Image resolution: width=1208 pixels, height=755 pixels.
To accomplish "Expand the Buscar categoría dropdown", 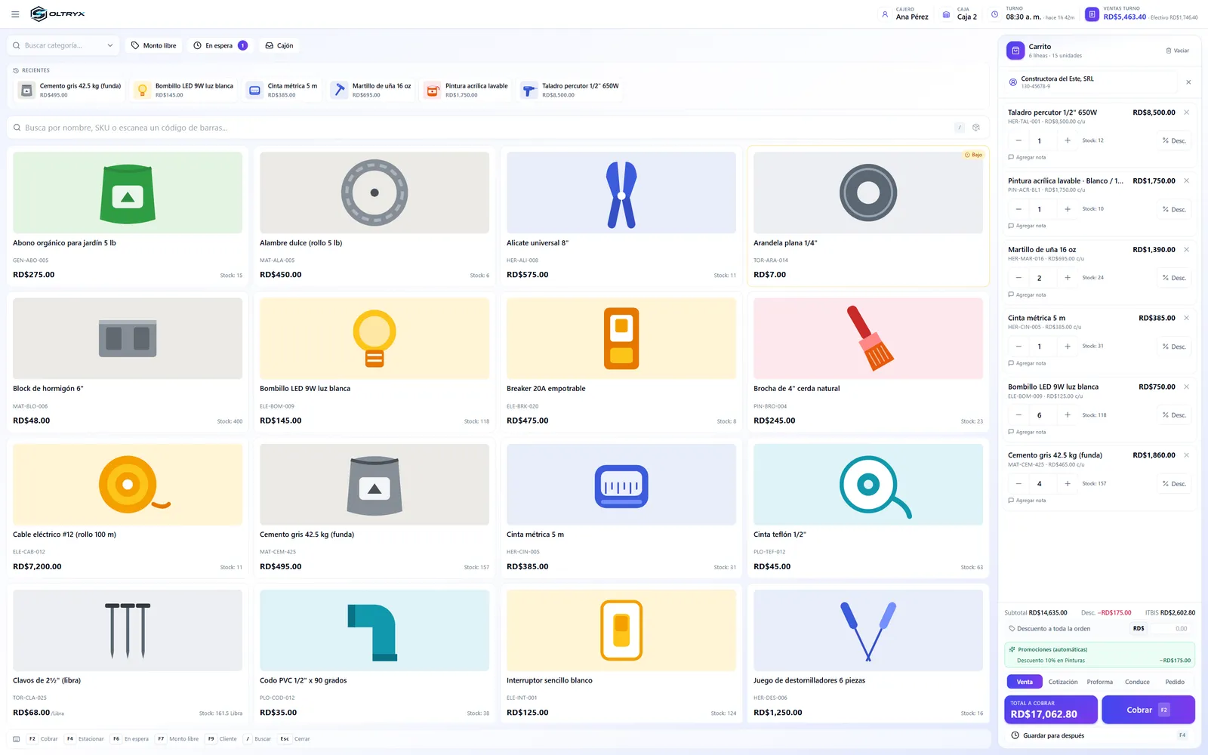I will (x=63, y=45).
